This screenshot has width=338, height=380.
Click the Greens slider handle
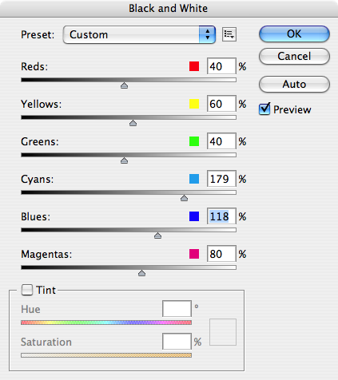tap(124, 160)
